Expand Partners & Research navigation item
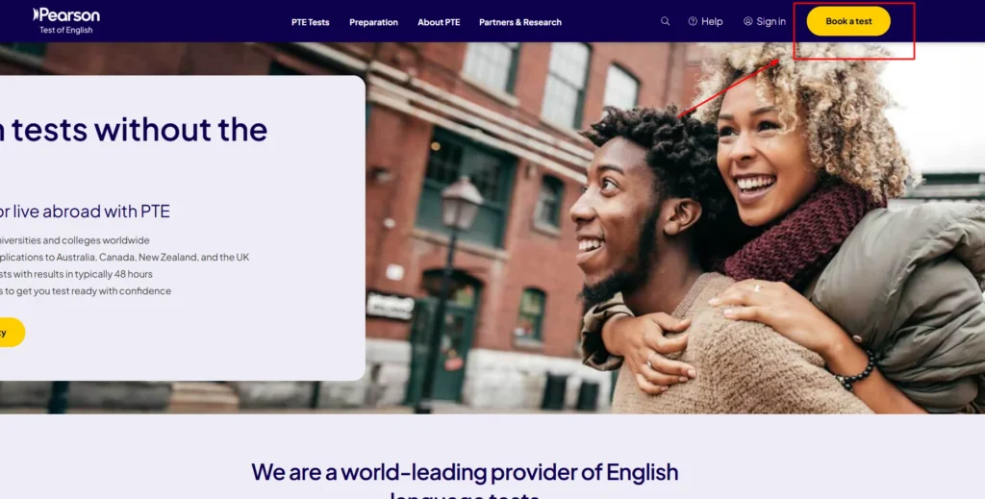Screen dimensions: 985x499 pyautogui.click(x=520, y=22)
